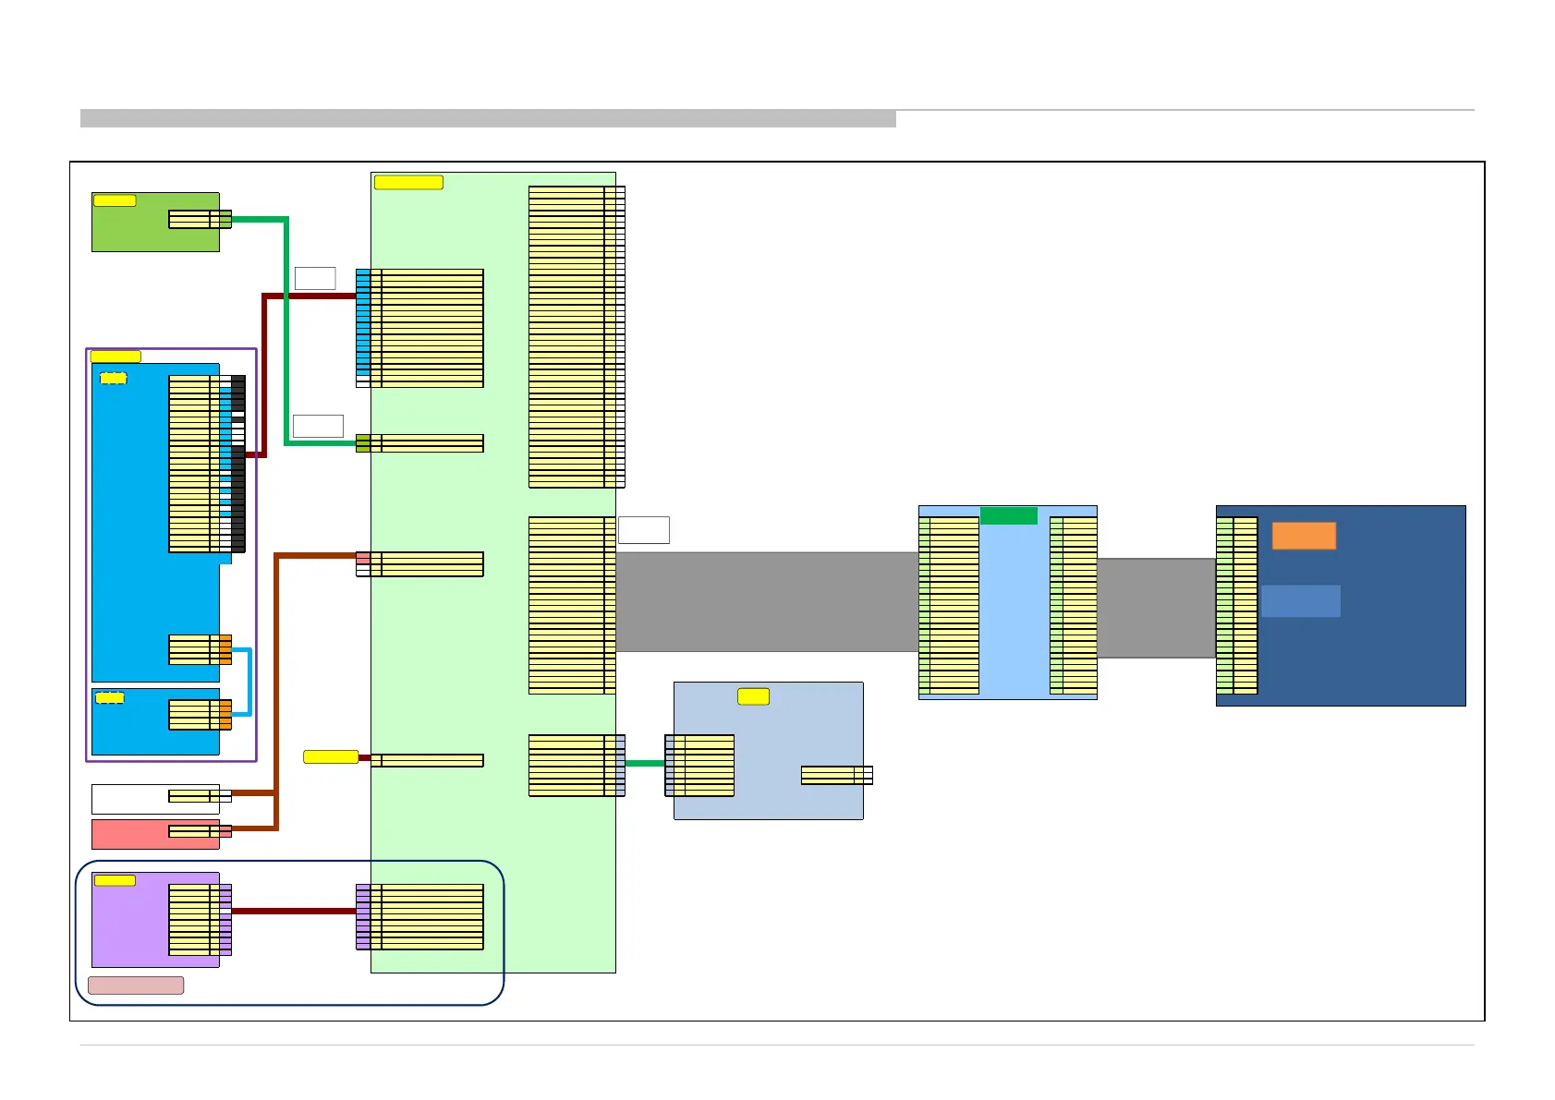Select wide gray ribbon cable from green board

point(767,602)
